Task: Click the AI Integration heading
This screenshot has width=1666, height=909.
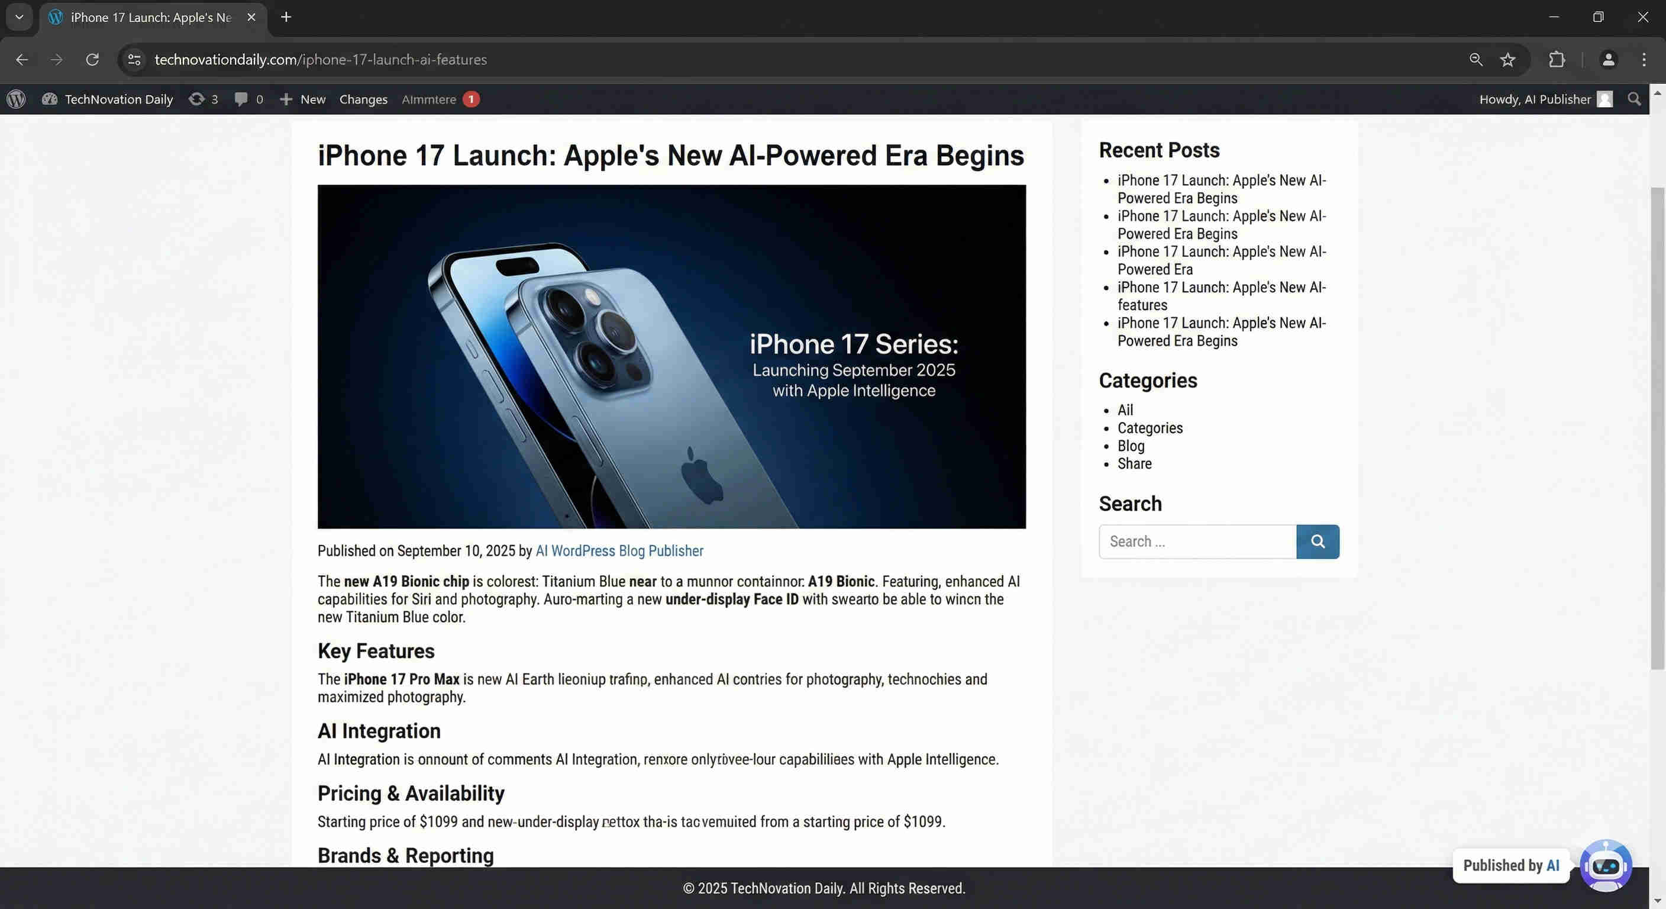Action: tap(379, 731)
